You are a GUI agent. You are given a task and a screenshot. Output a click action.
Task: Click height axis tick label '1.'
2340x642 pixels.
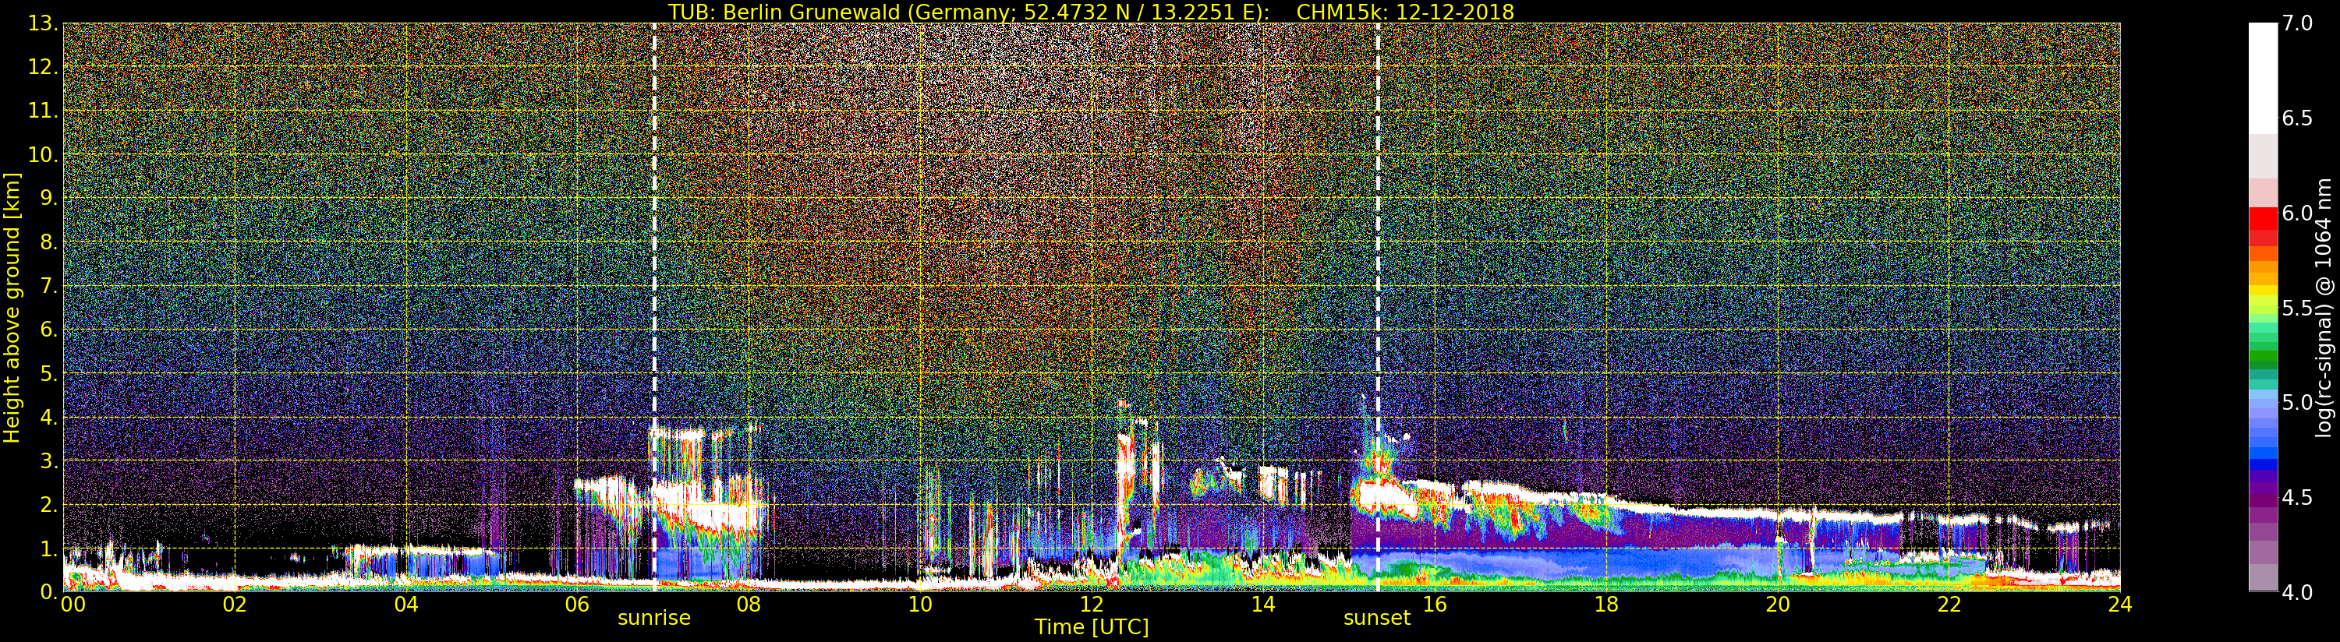point(49,548)
